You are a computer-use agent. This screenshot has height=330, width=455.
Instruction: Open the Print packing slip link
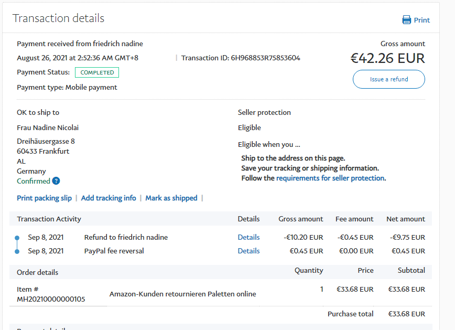pyautogui.click(x=44, y=198)
